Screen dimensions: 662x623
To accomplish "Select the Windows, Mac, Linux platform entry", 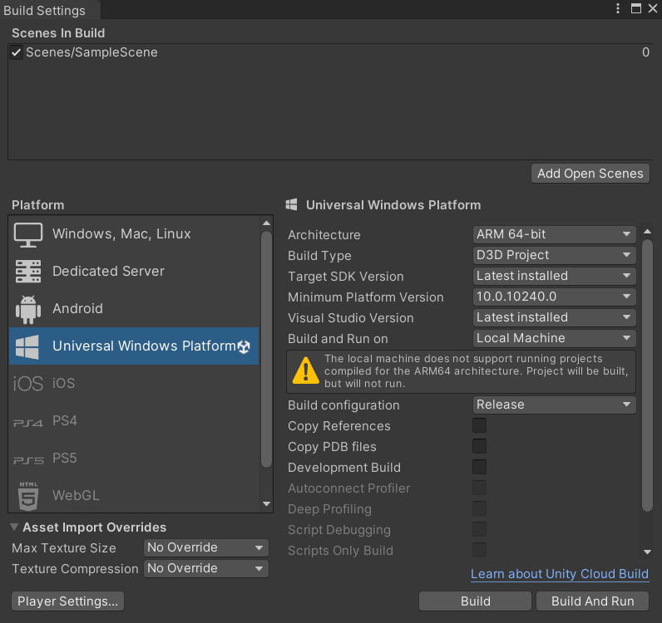I will pos(134,234).
